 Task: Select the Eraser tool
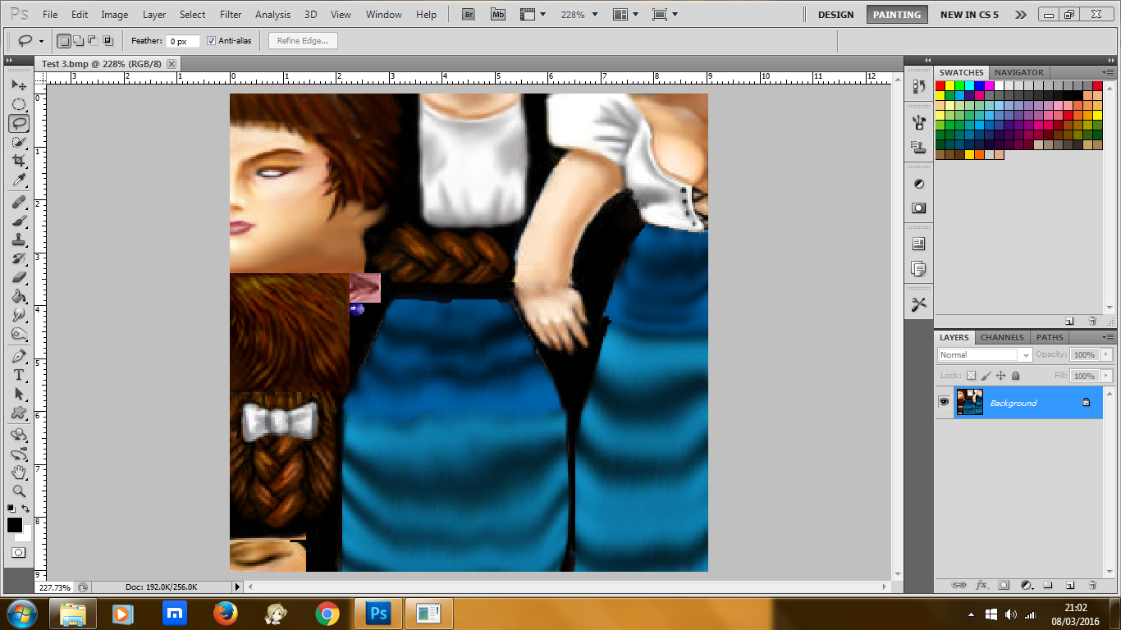18,277
